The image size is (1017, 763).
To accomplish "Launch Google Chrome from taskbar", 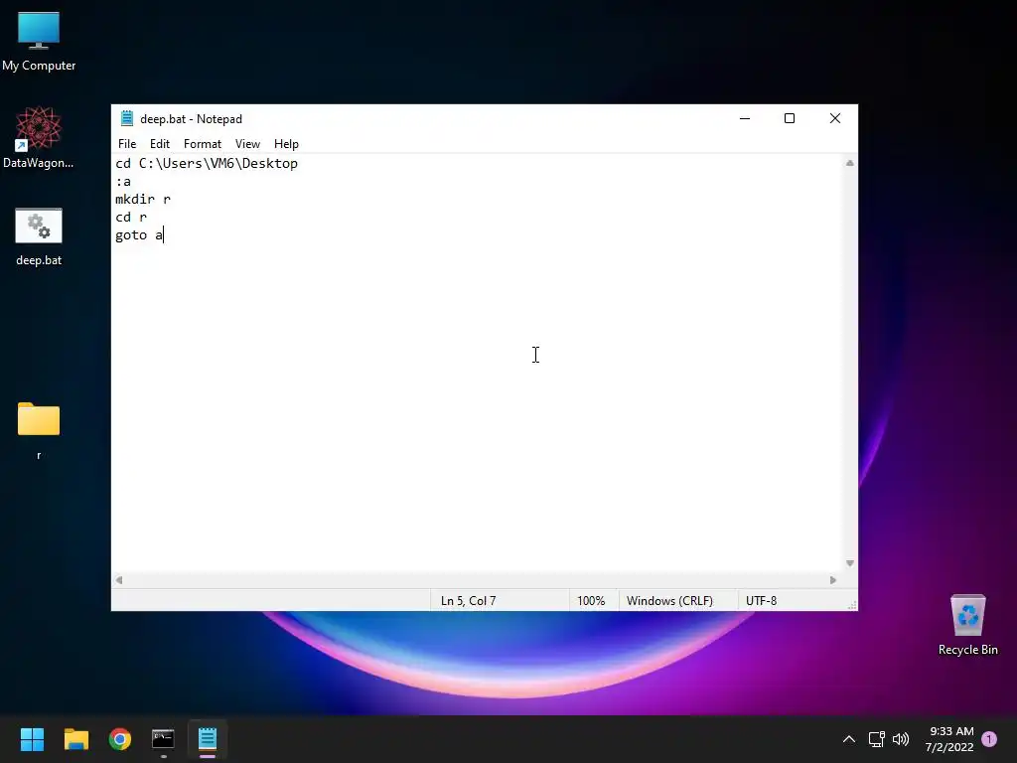I will (120, 739).
